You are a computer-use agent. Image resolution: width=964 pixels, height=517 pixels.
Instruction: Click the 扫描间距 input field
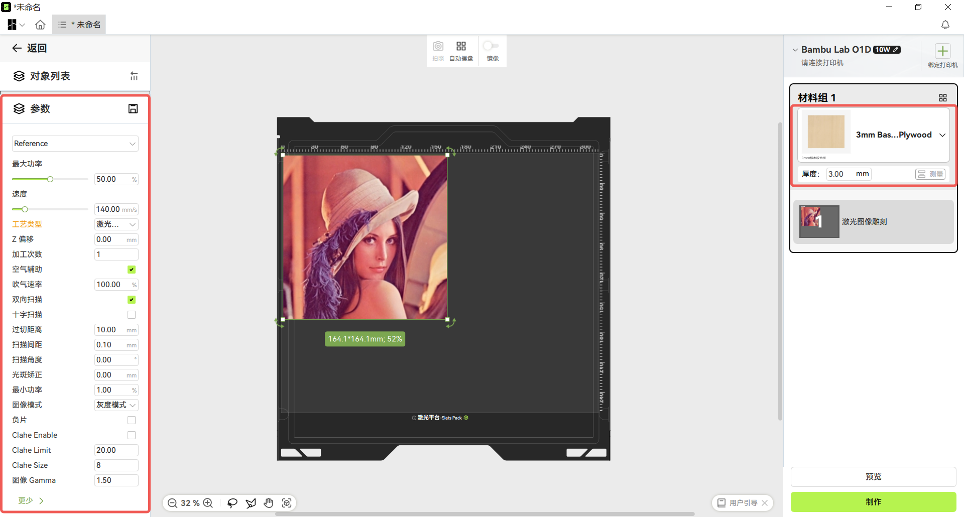coord(116,345)
